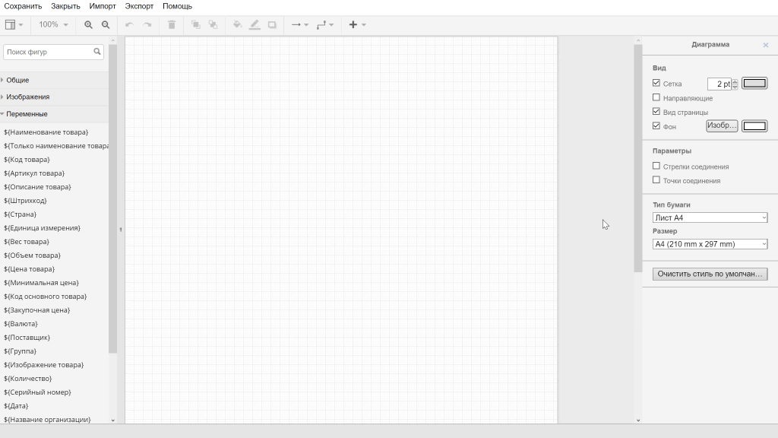Expand the Общие shapes section
Viewport: 778px width, 438px height.
17,80
